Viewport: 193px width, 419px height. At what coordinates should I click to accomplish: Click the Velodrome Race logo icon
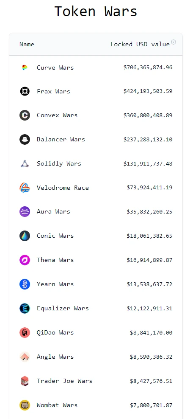pos(25,188)
